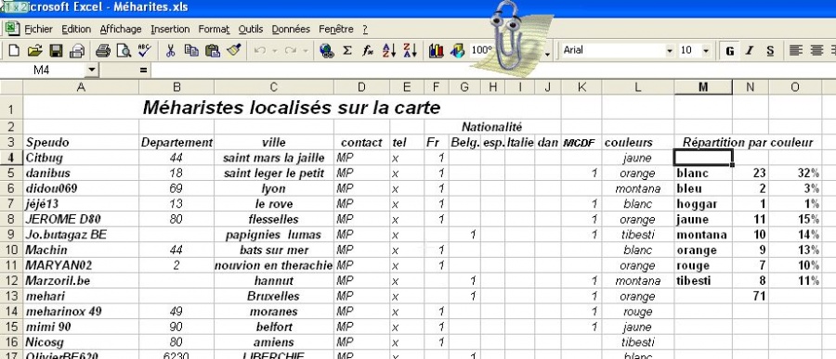Click the Print icon in the toolbar
This screenshot has height=359, width=836.
(x=103, y=51)
